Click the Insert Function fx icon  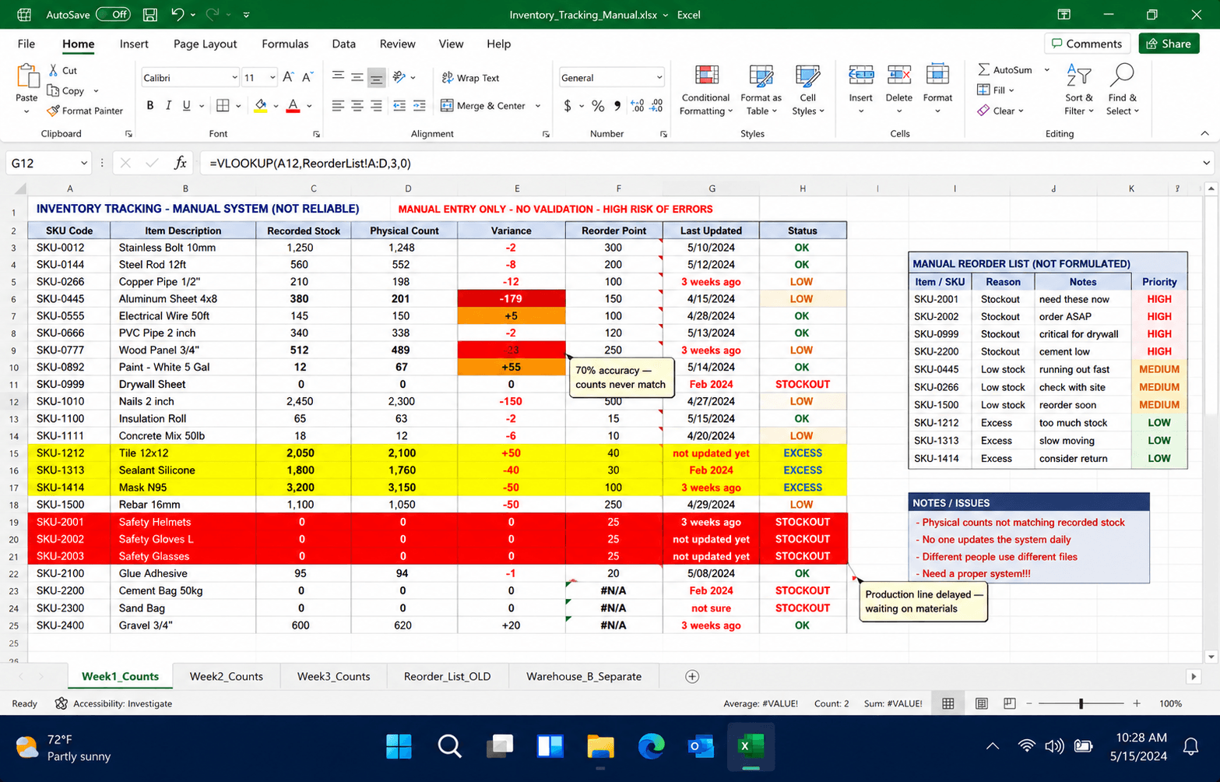(180, 163)
